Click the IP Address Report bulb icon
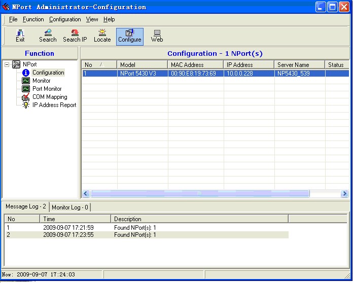This screenshot has height=283, width=353. (x=26, y=105)
